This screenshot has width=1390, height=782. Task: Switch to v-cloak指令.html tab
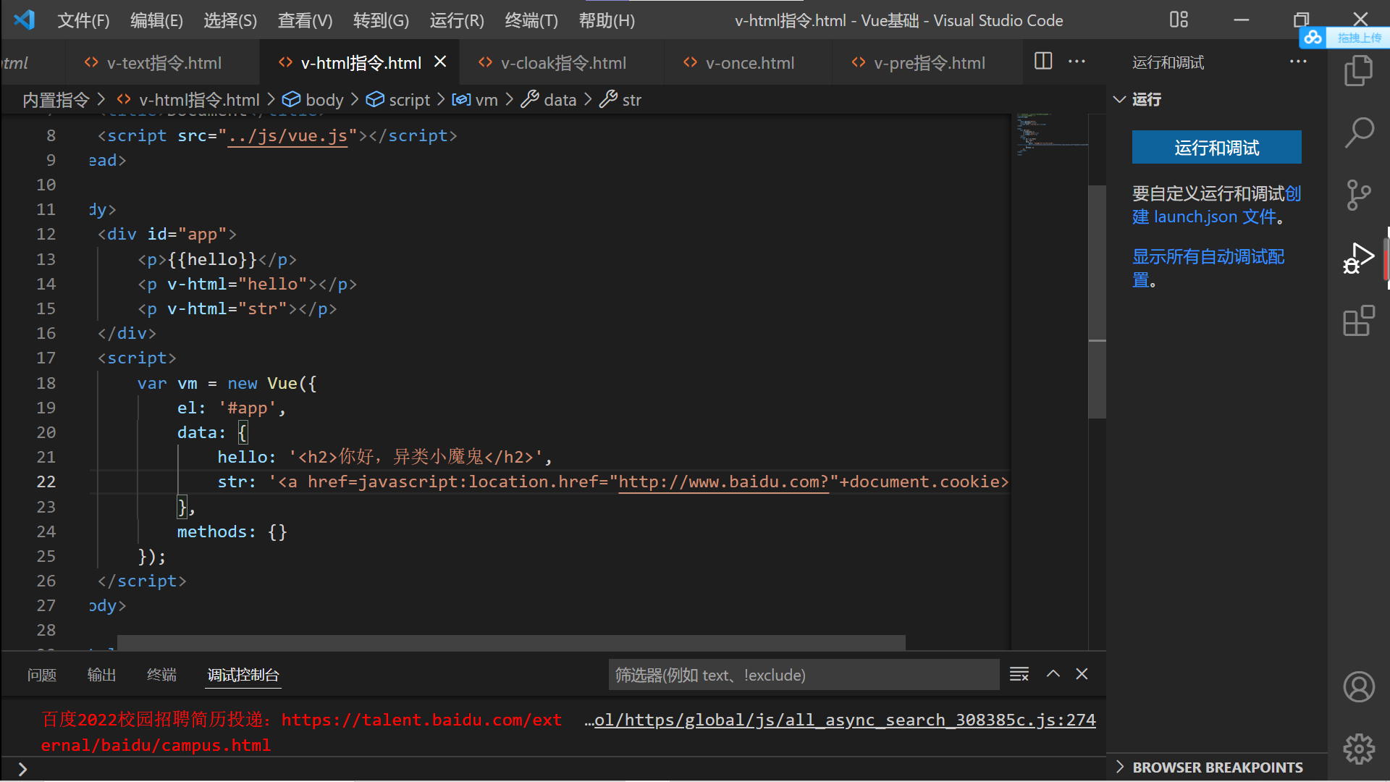tap(563, 63)
